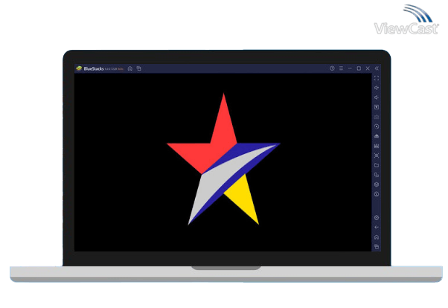The height and width of the screenshot is (308, 448).
Task: Open the hamburger menu in the title bar
Action: pos(341,68)
